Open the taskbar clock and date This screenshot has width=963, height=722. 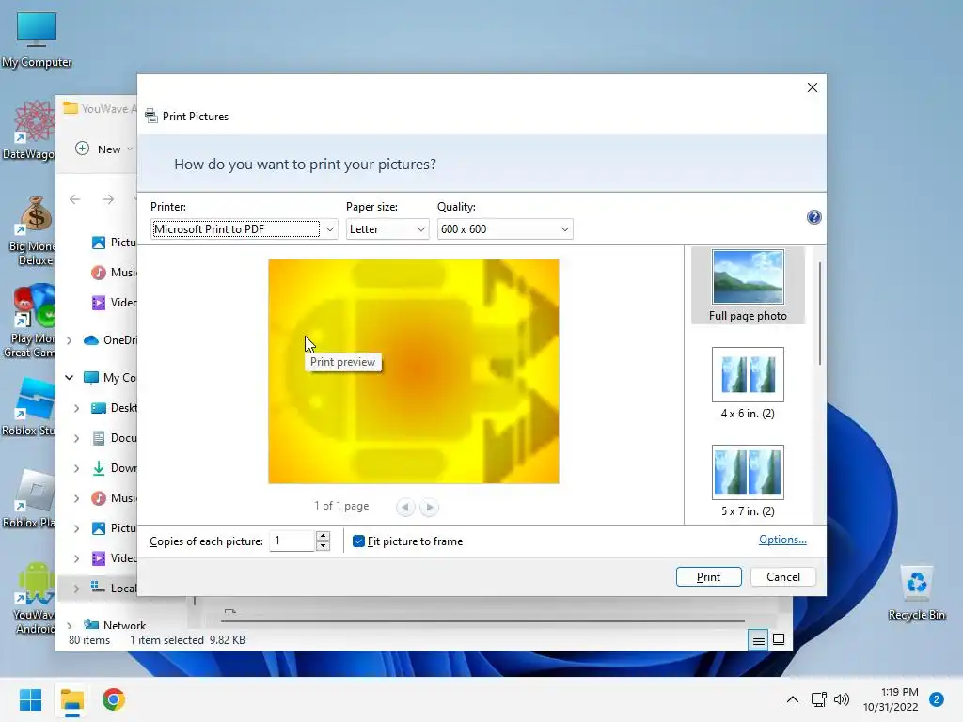[891, 699]
